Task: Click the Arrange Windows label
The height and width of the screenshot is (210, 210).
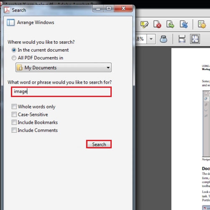Action: click(36, 22)
